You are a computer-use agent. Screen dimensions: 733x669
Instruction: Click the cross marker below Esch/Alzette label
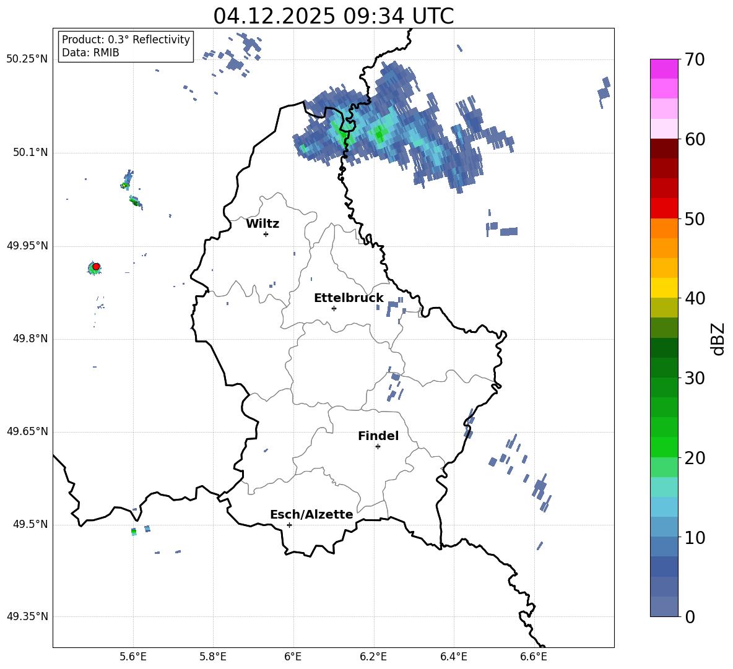coord(289,525)
